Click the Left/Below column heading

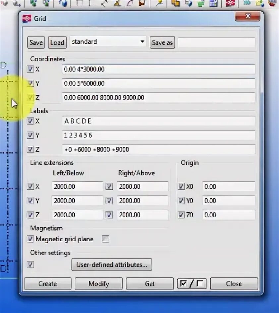pos(69,173)
